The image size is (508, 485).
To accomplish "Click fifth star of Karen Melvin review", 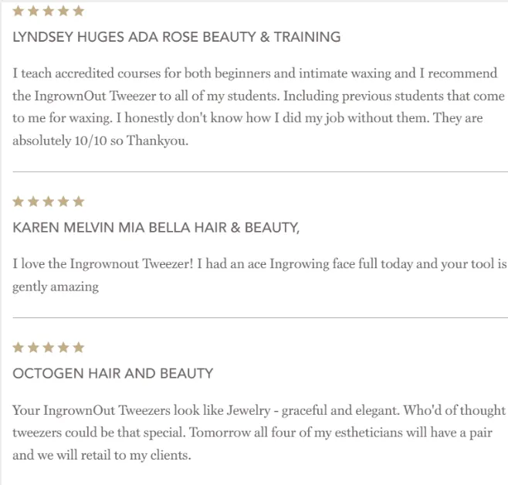I will pos(79,202).
